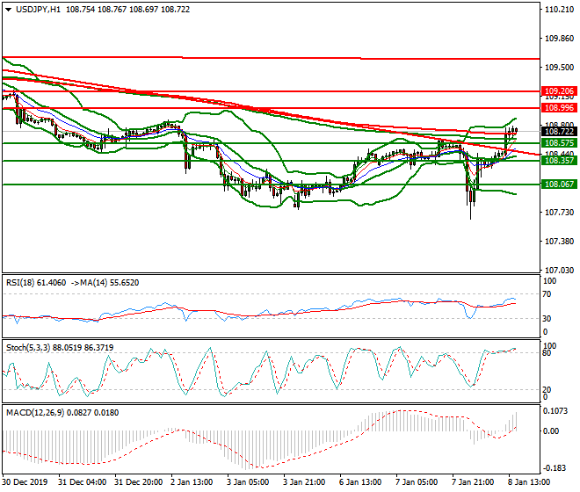Image resolution: width=580 pixels, height=492 pixels.
Task: Click the 107.730 price scale value
Action: click(x=559, y=213)
